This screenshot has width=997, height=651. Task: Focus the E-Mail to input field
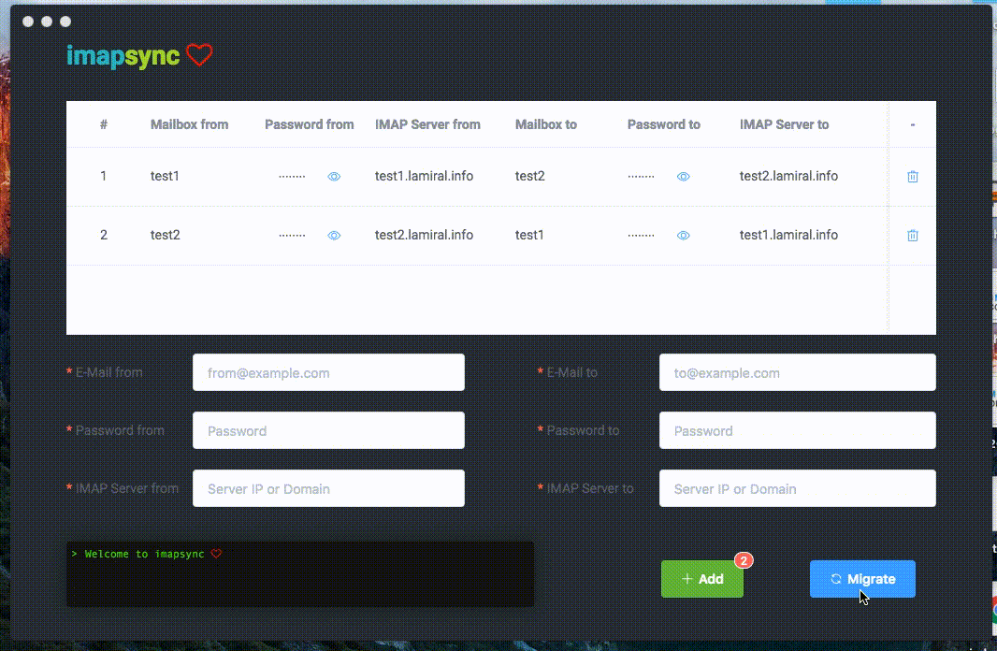pyautogui.click(x=798, y=372)
